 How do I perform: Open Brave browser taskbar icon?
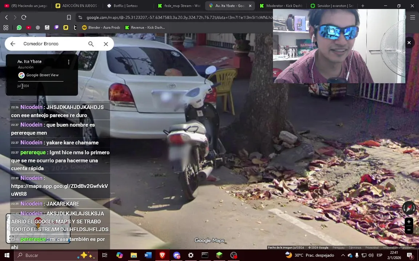pyautogui.click(x=162, y=255)
